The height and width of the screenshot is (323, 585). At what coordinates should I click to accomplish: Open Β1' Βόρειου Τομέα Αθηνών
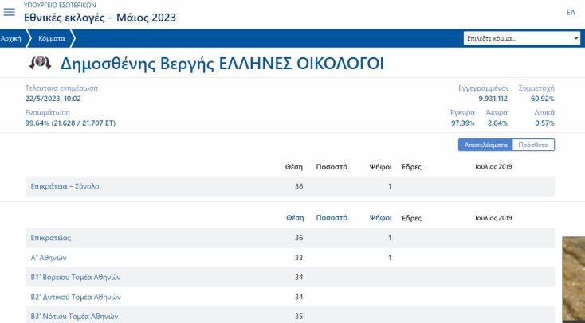point(290,277)
